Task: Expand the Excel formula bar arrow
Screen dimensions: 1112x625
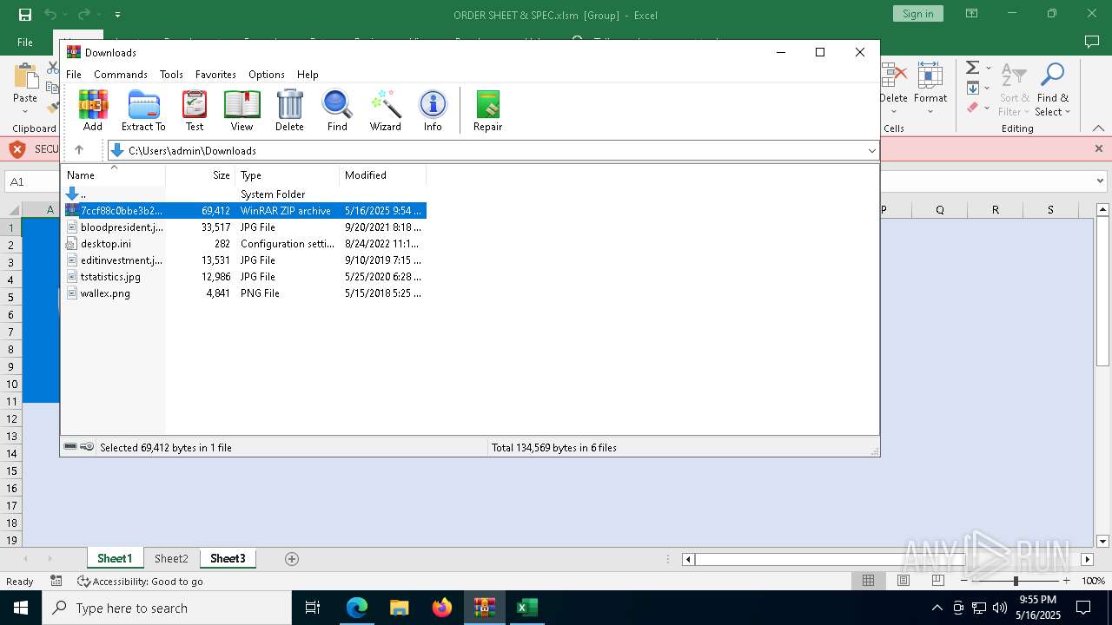Action: tap(1100, 181)
